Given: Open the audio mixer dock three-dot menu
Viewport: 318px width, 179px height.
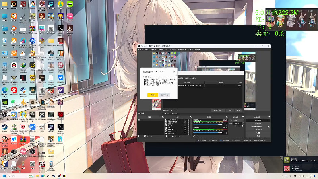Looking at the screenshot, I should tap(198, 136).
